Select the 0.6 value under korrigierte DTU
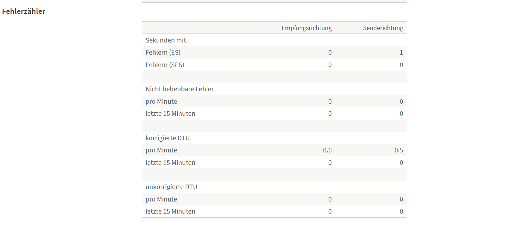 (327, 150)
